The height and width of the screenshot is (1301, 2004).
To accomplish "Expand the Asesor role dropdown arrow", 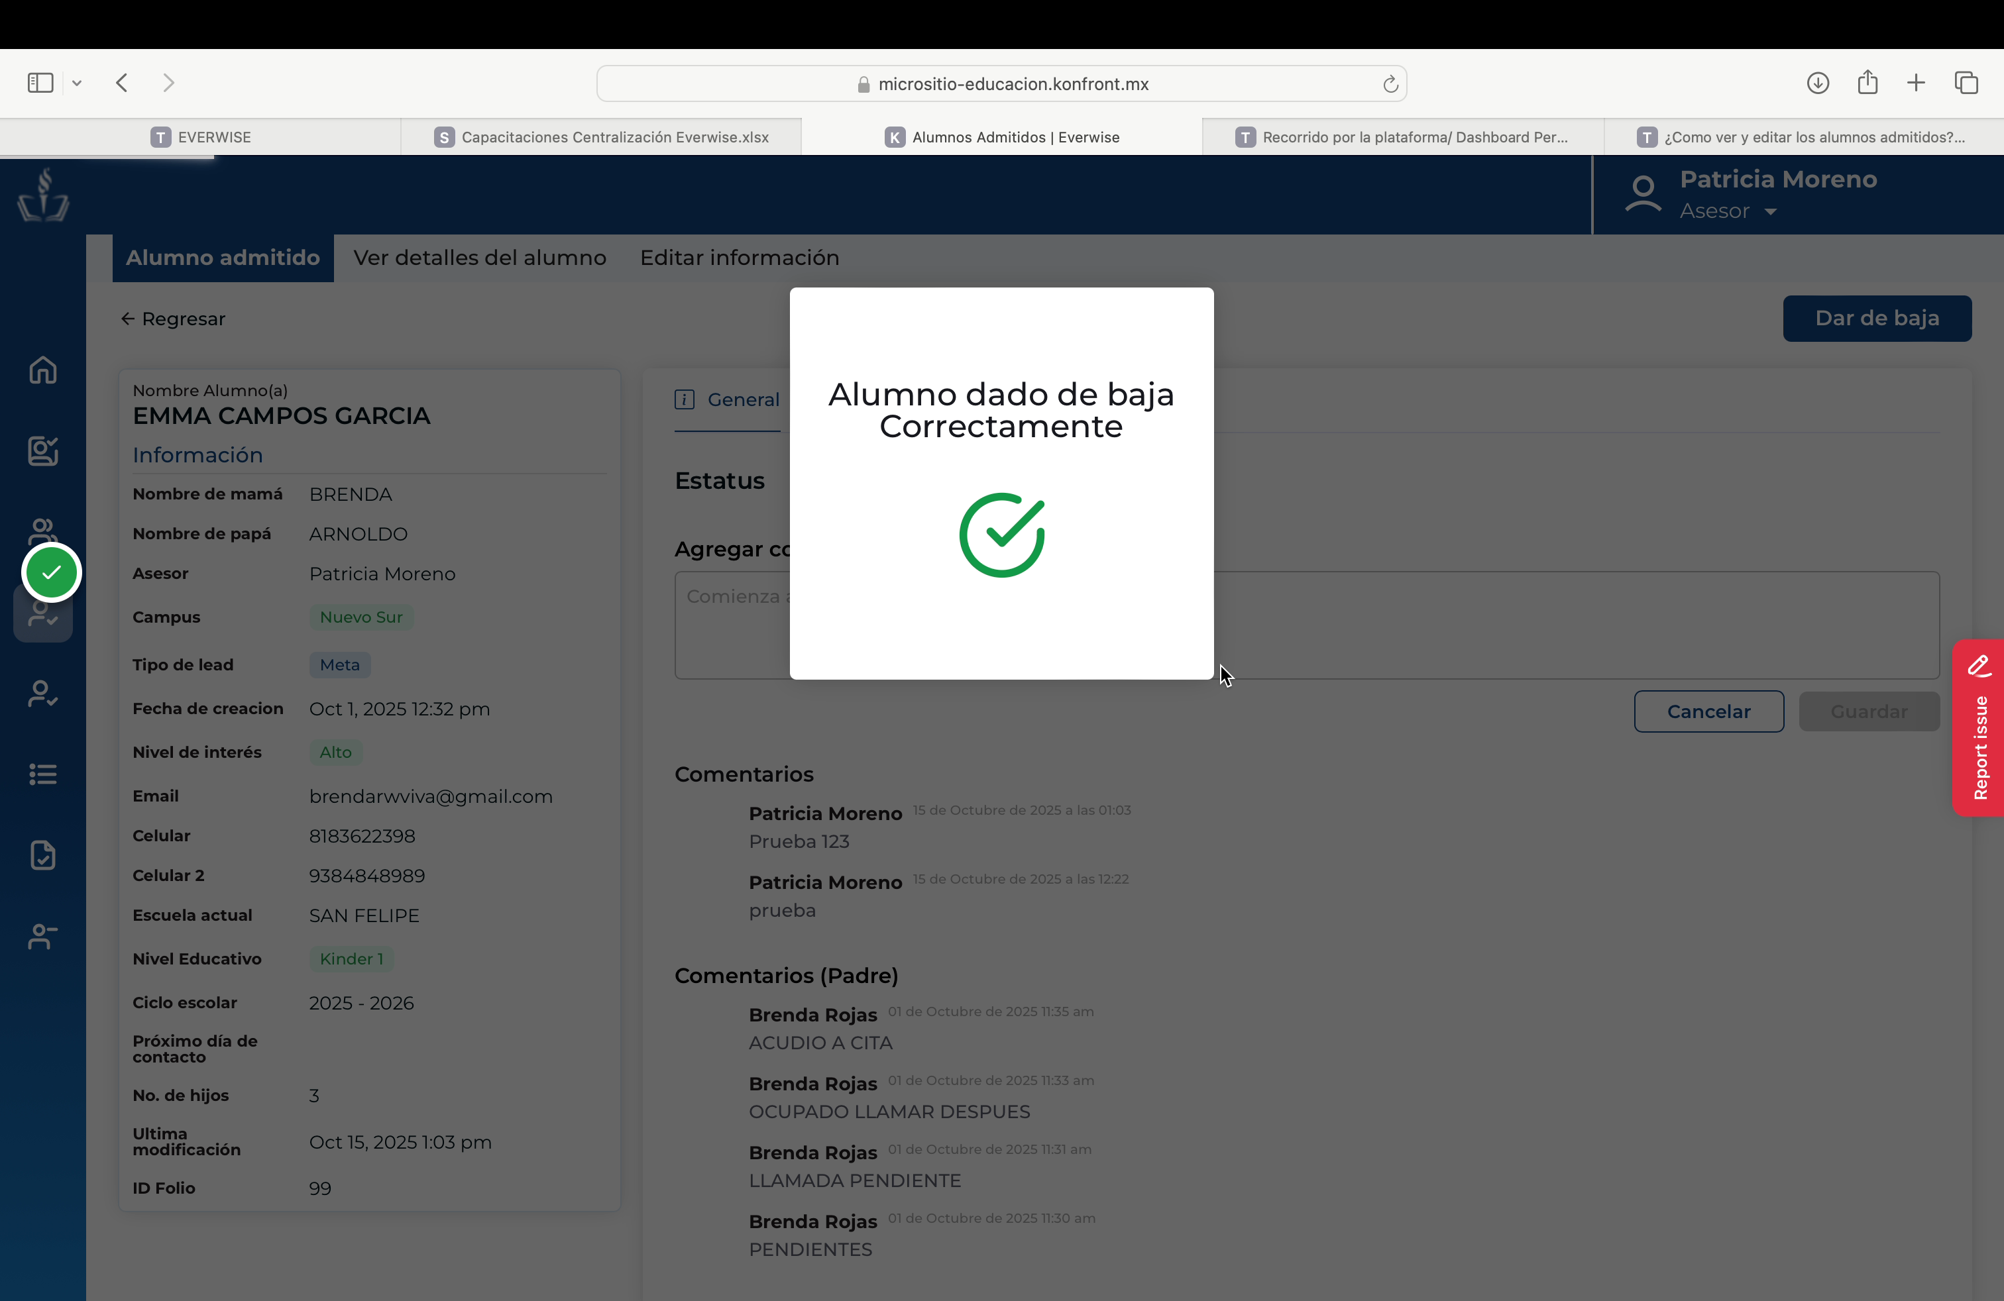I will click(1770, 212).
